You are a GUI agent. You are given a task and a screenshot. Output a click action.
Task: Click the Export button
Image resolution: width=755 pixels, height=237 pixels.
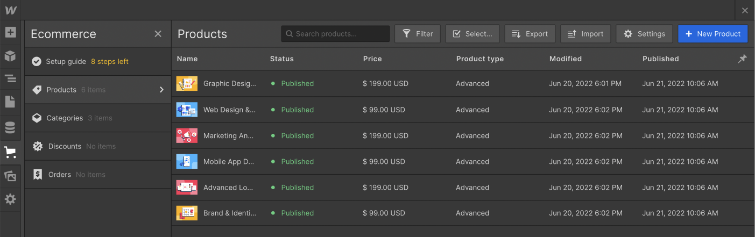pyautogui.click(x=530, y=34)
